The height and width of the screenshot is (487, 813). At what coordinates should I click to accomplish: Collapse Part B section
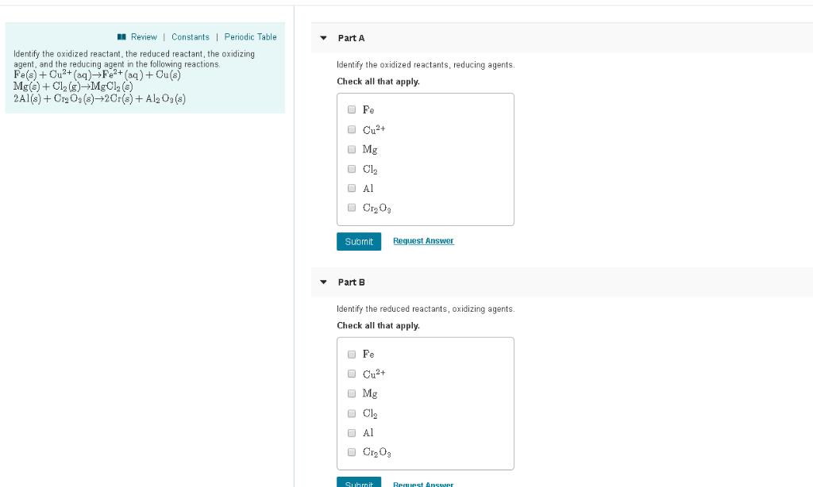pyautogui.click(x=322, y=282)
